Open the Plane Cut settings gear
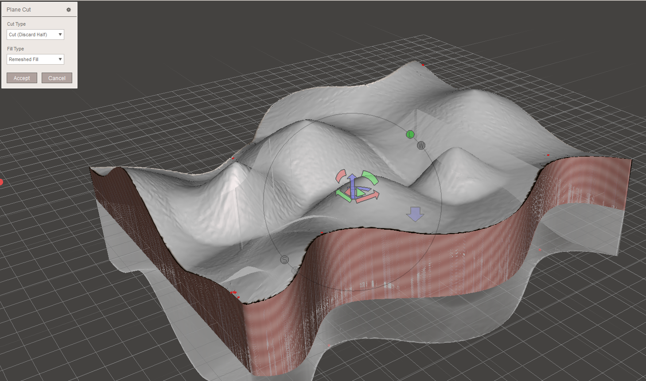 [x=69, y=10]
